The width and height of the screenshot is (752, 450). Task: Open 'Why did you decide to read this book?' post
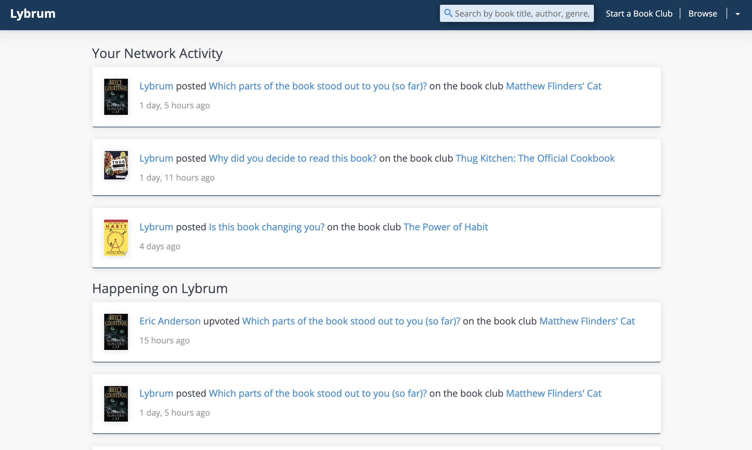(292, 158)
